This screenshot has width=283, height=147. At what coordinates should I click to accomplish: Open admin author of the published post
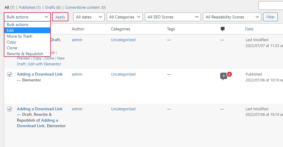pos(77,74)
